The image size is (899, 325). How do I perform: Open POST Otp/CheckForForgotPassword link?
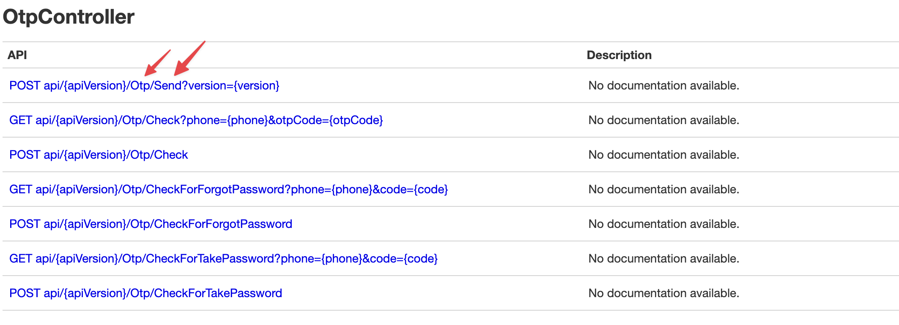151,224
